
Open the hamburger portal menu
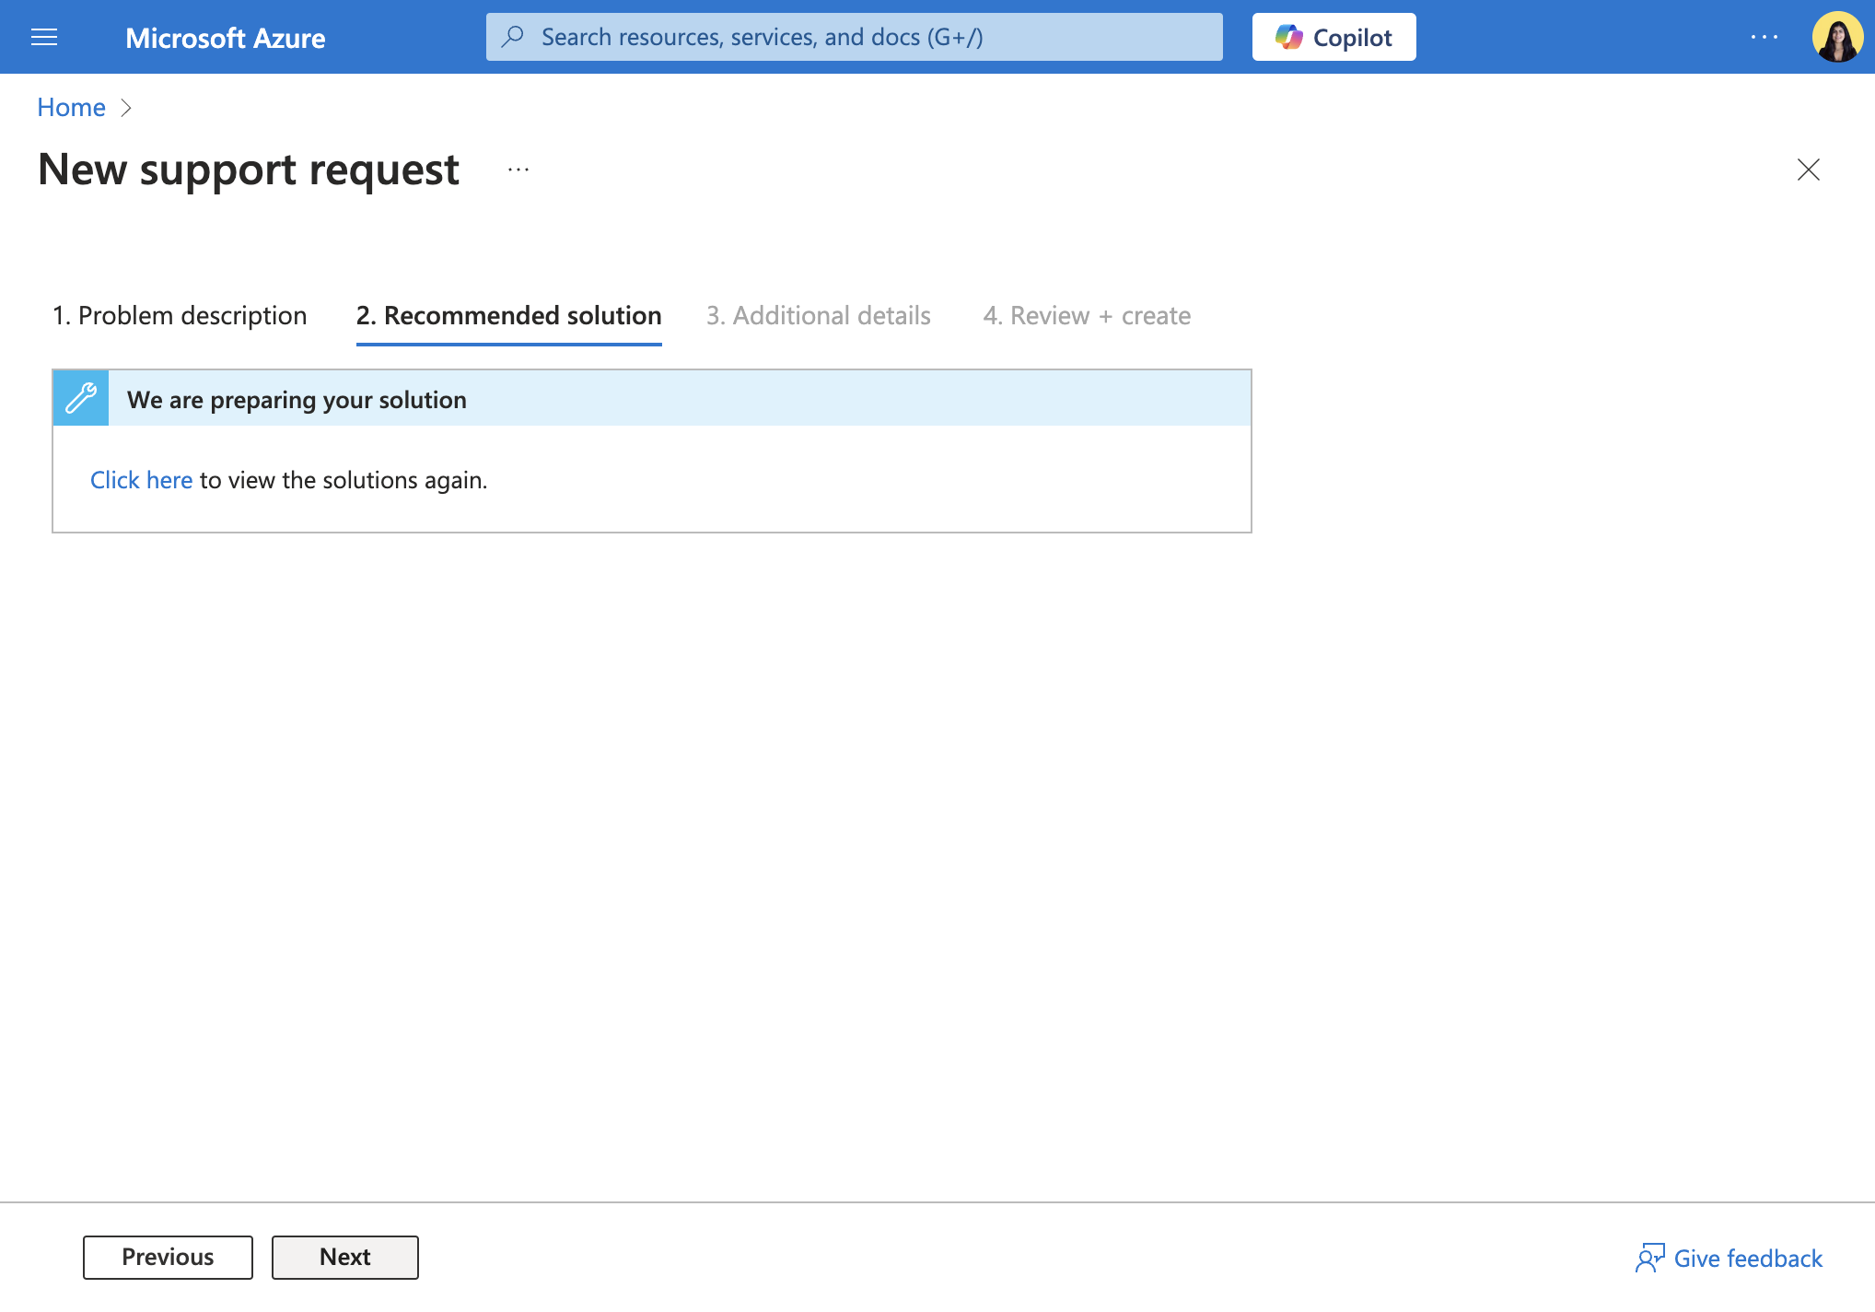pos(44,37)
